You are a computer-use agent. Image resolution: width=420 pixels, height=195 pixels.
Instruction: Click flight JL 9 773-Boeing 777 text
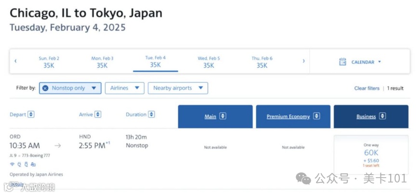(x=30, y=156)
